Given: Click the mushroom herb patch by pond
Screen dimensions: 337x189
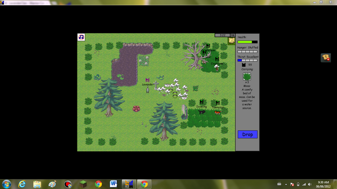Looking at the screenshot, I should coord(144,61).
